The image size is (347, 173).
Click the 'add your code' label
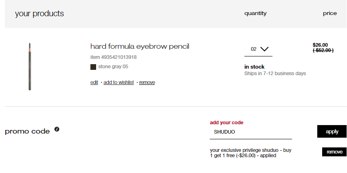tap(226, 123)
